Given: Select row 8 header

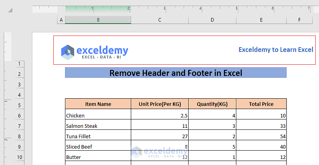Looking at the screenshot, I should (19, 137).
